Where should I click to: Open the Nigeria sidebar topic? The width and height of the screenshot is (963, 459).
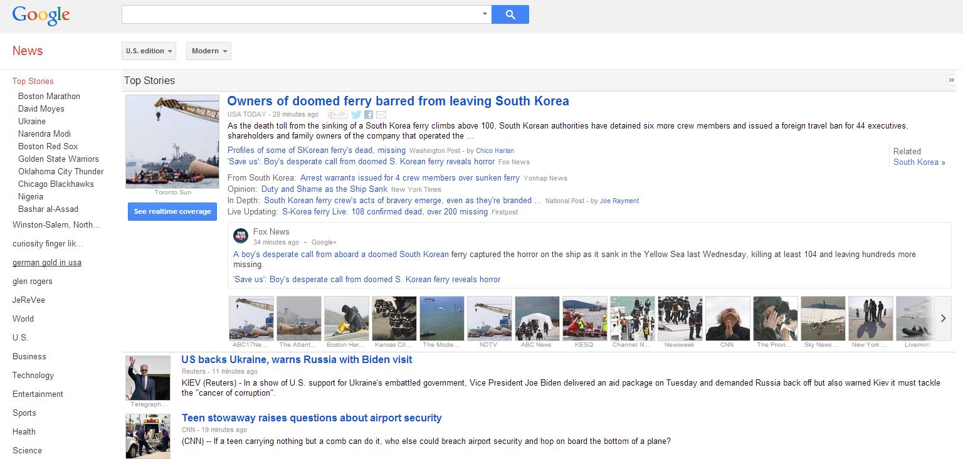pyautogui.click(x=31, y=196)
